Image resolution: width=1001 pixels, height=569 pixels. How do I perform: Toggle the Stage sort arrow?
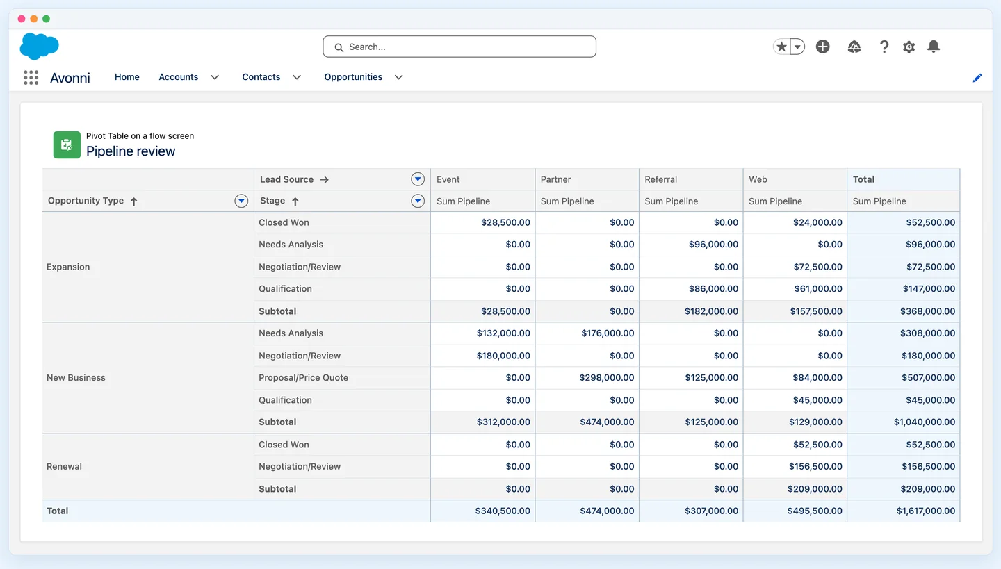295,201
